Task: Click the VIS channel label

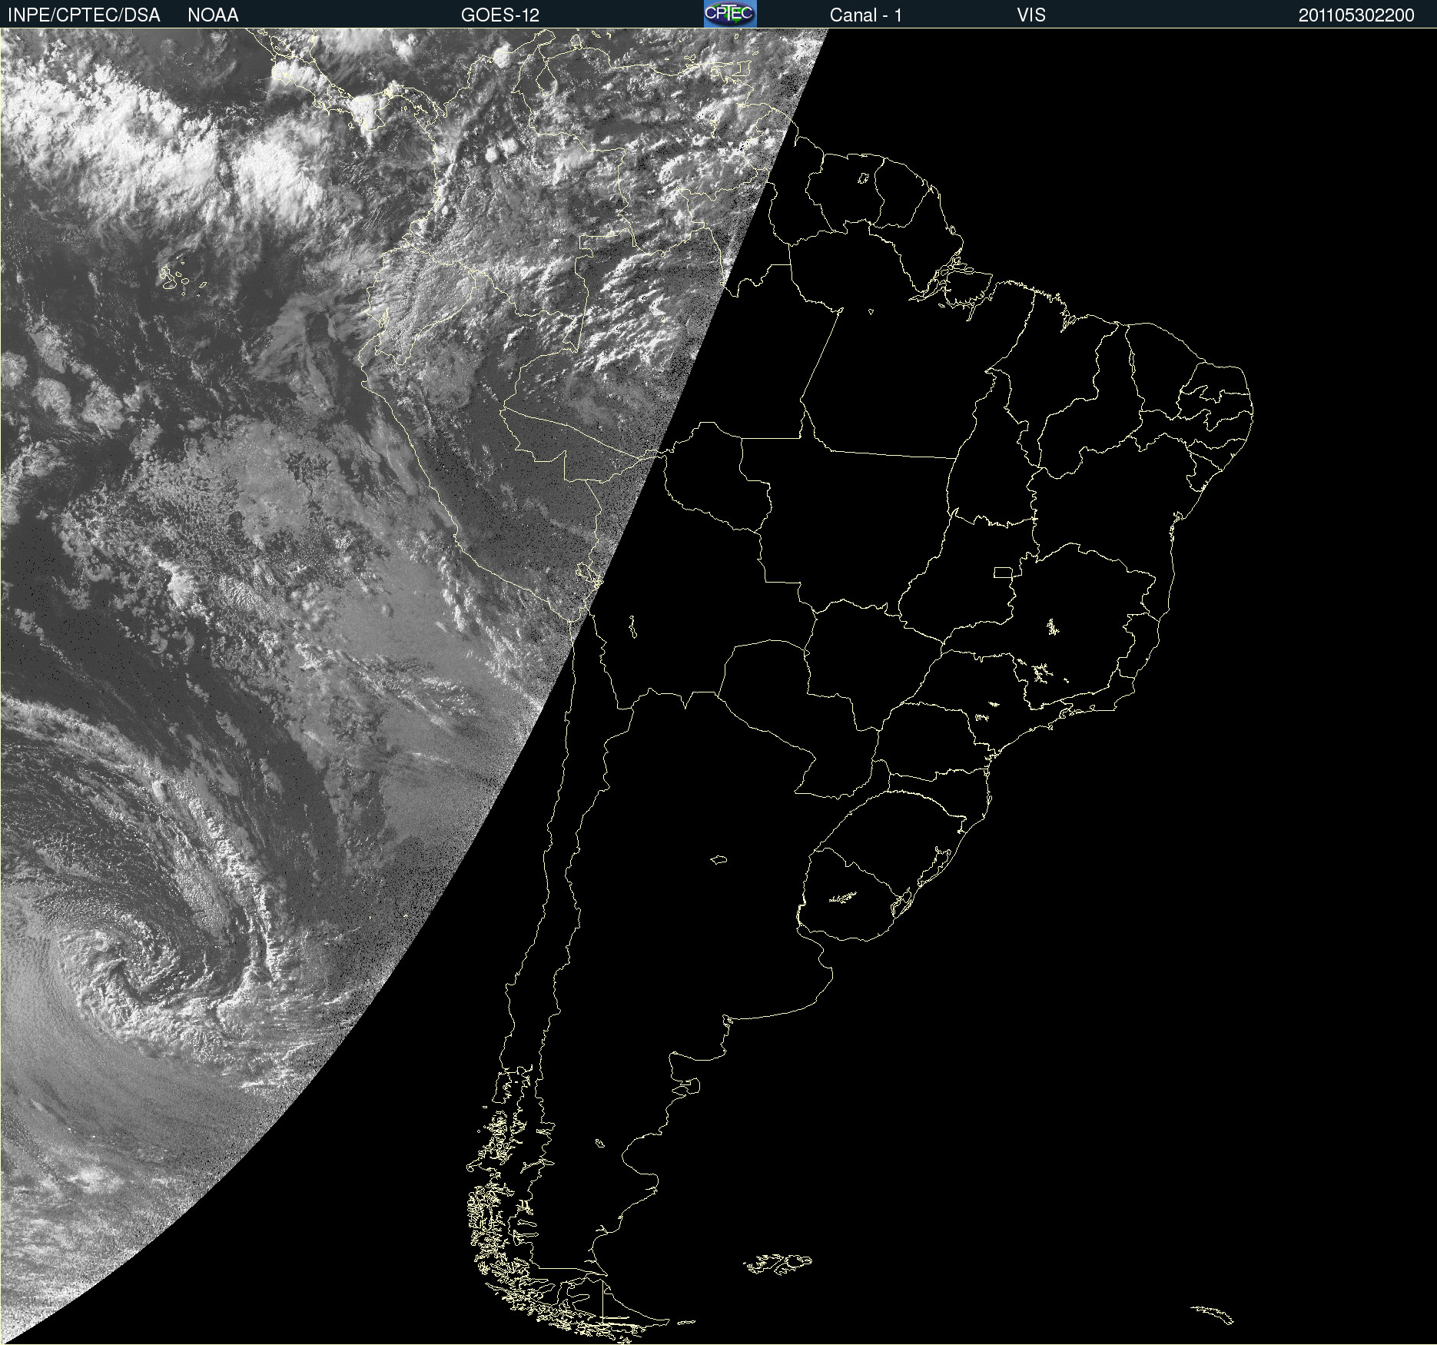Action: point(1031,15)
